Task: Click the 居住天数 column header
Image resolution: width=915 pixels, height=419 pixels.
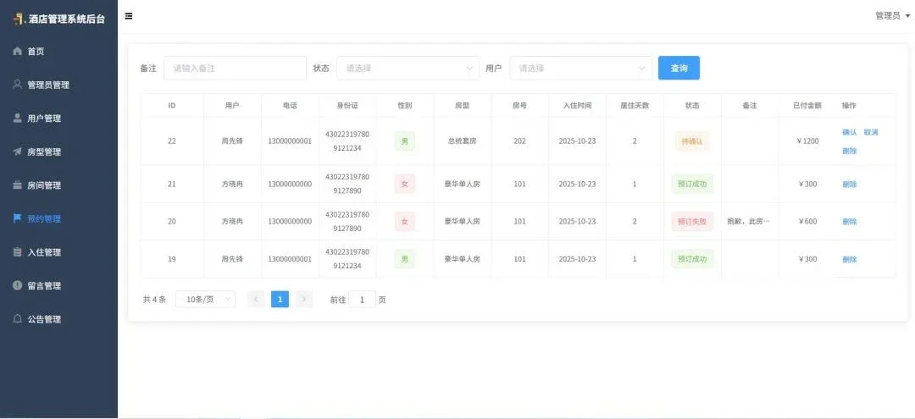Action: click(x=635, y=106)
